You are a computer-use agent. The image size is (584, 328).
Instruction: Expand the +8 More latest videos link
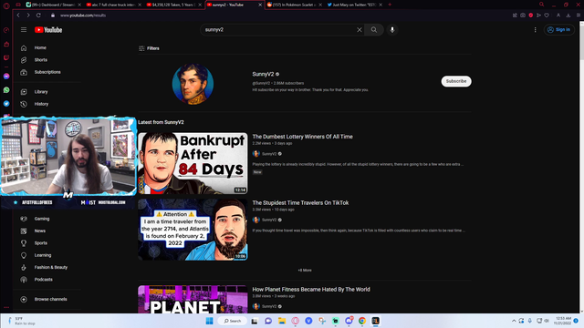[x=305, y=271]
